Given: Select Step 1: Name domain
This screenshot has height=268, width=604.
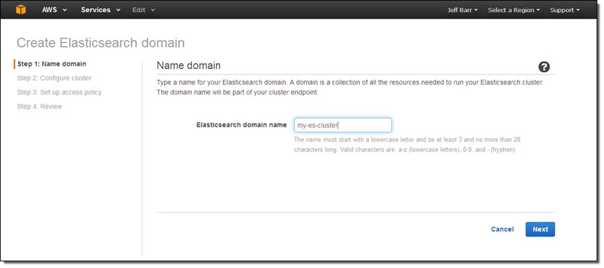Looking at the screenshot, I should pos(52,64).
